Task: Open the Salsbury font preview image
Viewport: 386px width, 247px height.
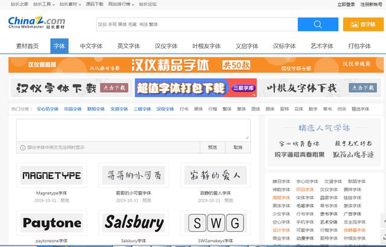Action: click(134, 224)
